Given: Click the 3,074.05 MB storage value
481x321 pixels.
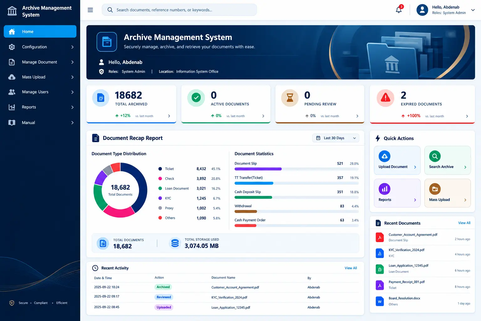Looking at the screenshot, I should coord(202,246).
